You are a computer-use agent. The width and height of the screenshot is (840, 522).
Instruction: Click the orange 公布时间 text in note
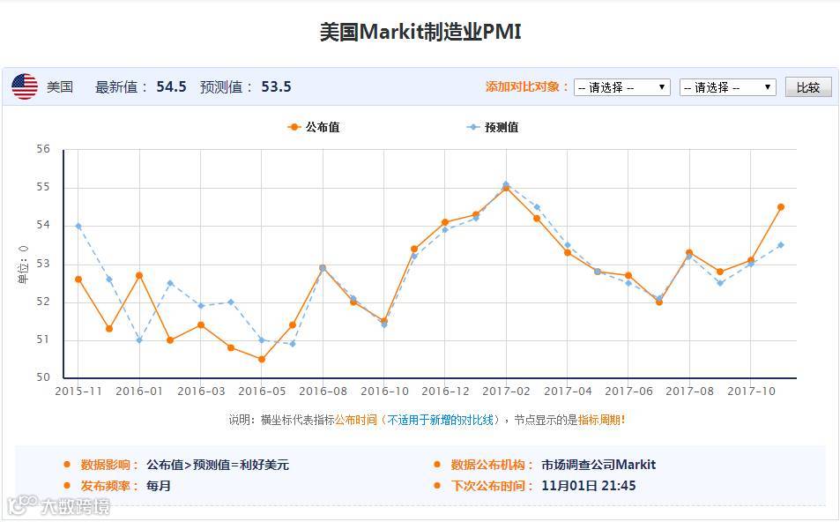click(356, 420)
